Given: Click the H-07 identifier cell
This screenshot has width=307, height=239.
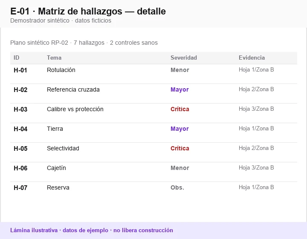Looking at the screenshot, I should pos(20,188).
